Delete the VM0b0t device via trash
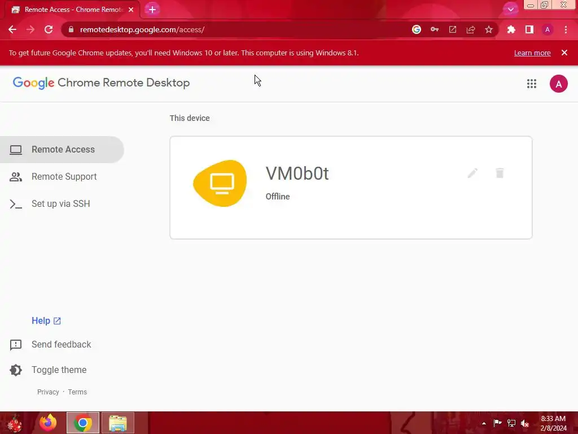Viewport: 578px width, 434px height. [500, 173]
